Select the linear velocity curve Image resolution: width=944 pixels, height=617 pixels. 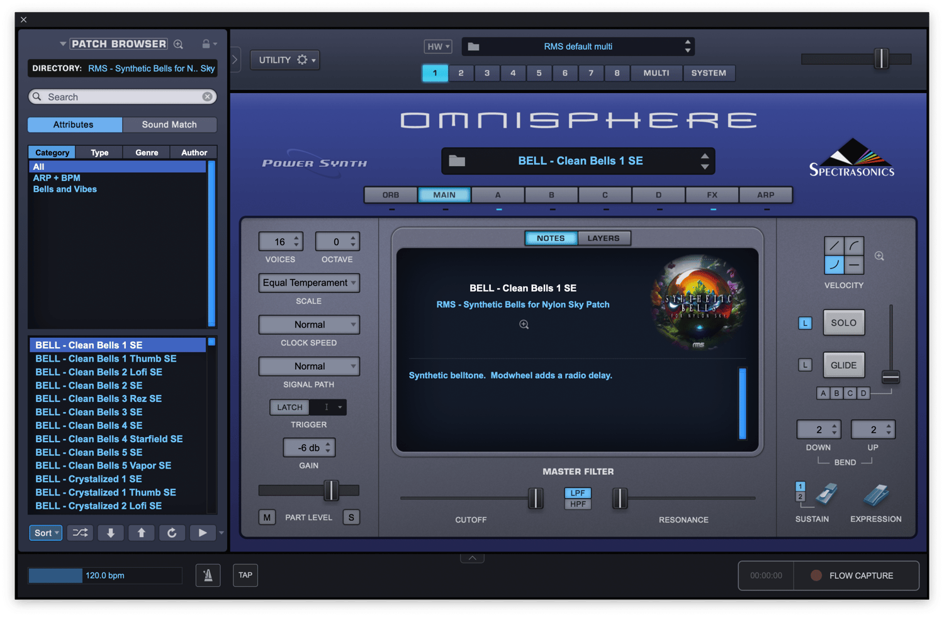click(834, 246)
